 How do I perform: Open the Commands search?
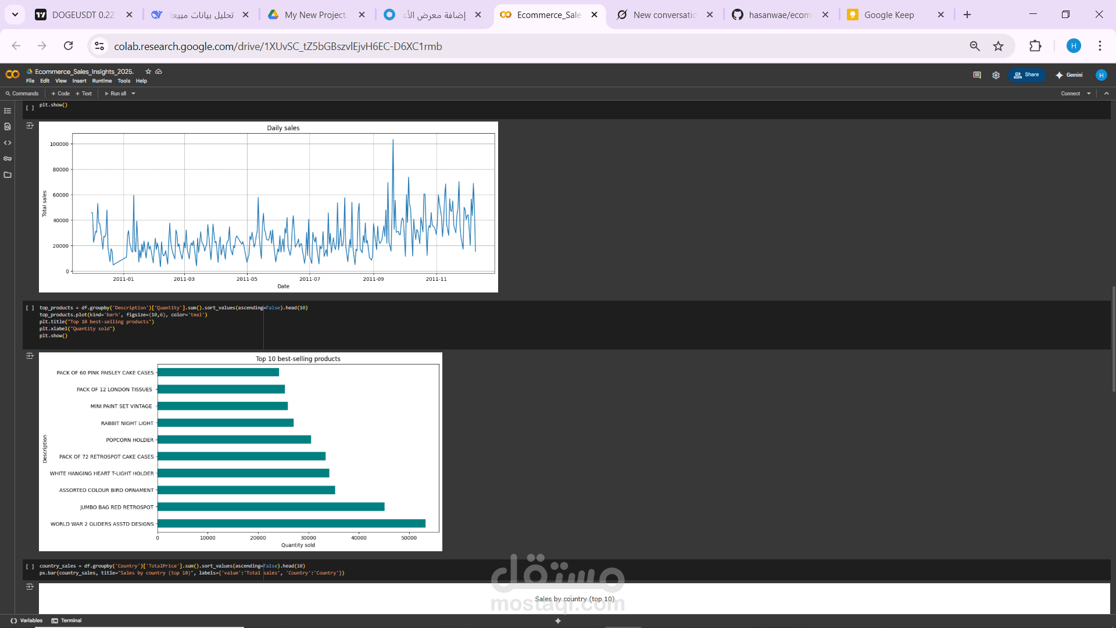[x=22, y=94]
